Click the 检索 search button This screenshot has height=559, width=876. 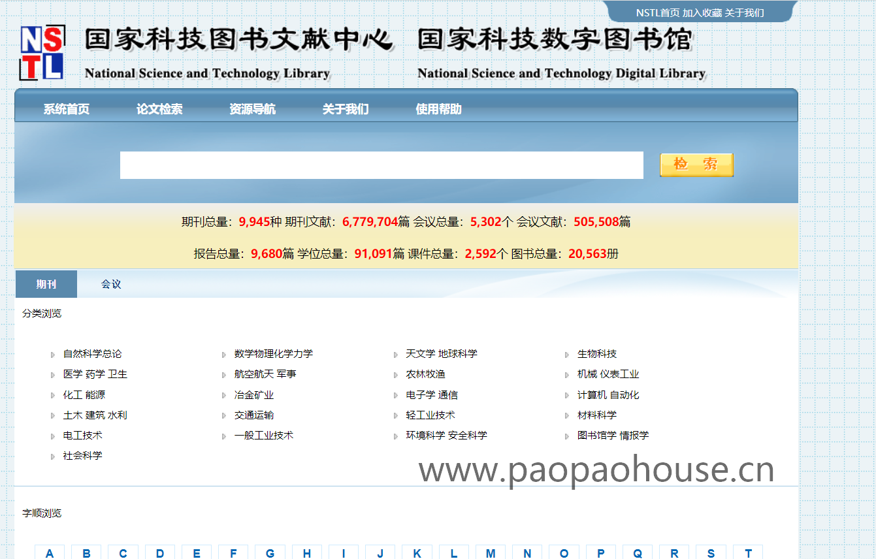[x=696, y=165]
